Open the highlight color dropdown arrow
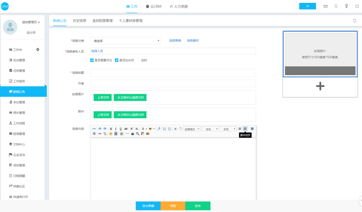This screenshot has width=362, height=212. pos(154,129)
